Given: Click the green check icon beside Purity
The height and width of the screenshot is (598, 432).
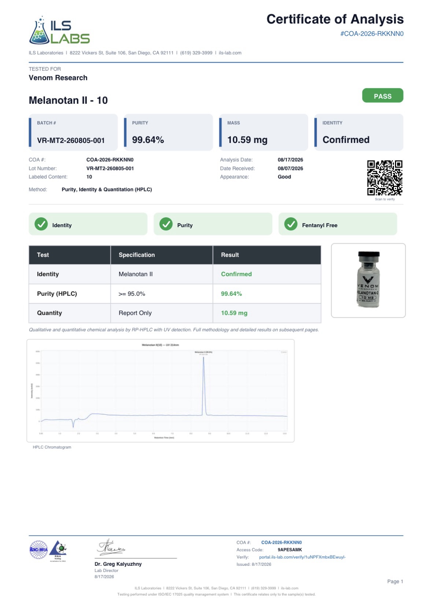Looking at the screenshot, I should tap(166, 224).
